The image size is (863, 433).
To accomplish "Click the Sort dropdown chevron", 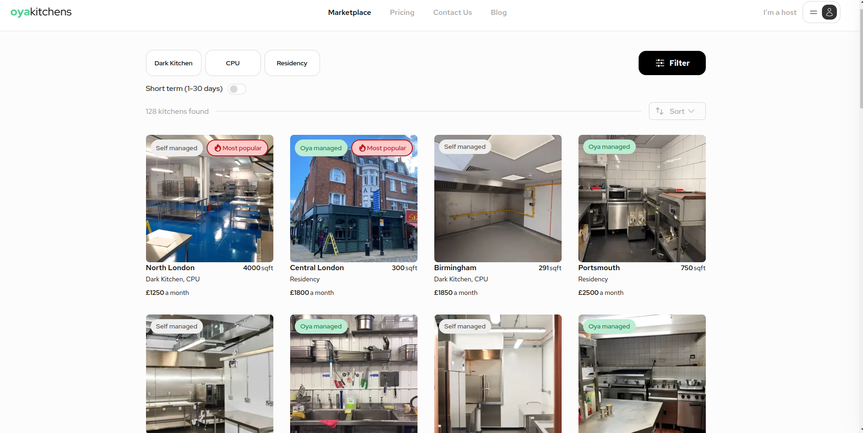I will (691, 111).
